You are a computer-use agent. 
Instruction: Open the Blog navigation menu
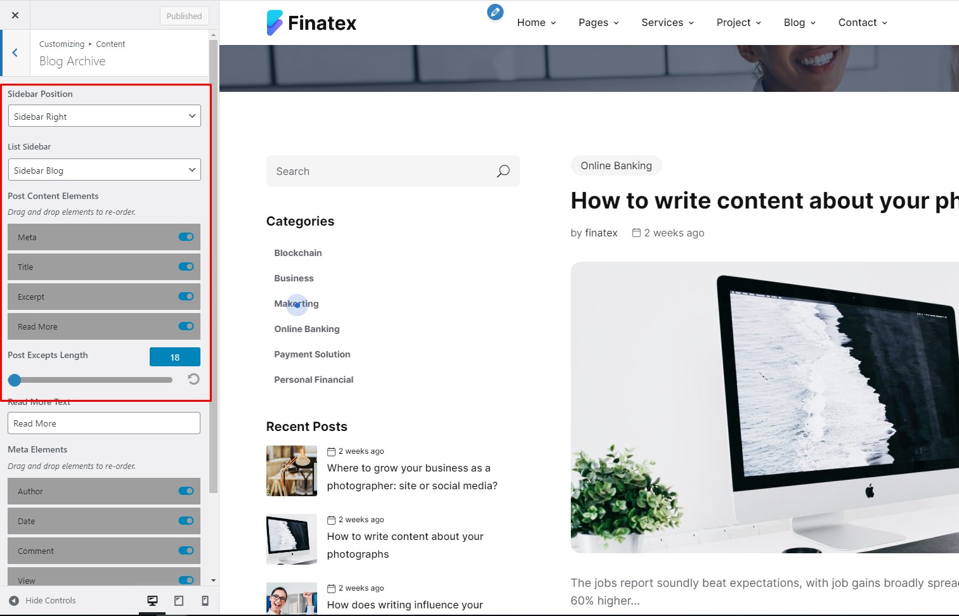(x=800, y=22)
